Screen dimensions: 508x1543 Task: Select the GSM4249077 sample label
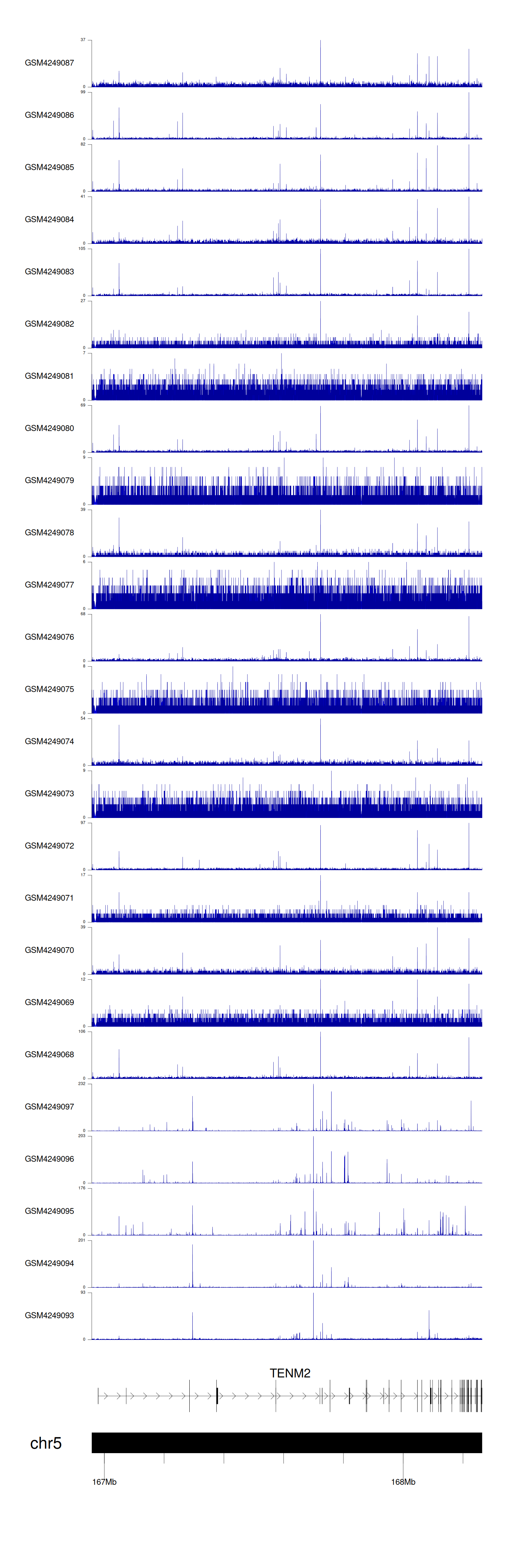point(49,585)
